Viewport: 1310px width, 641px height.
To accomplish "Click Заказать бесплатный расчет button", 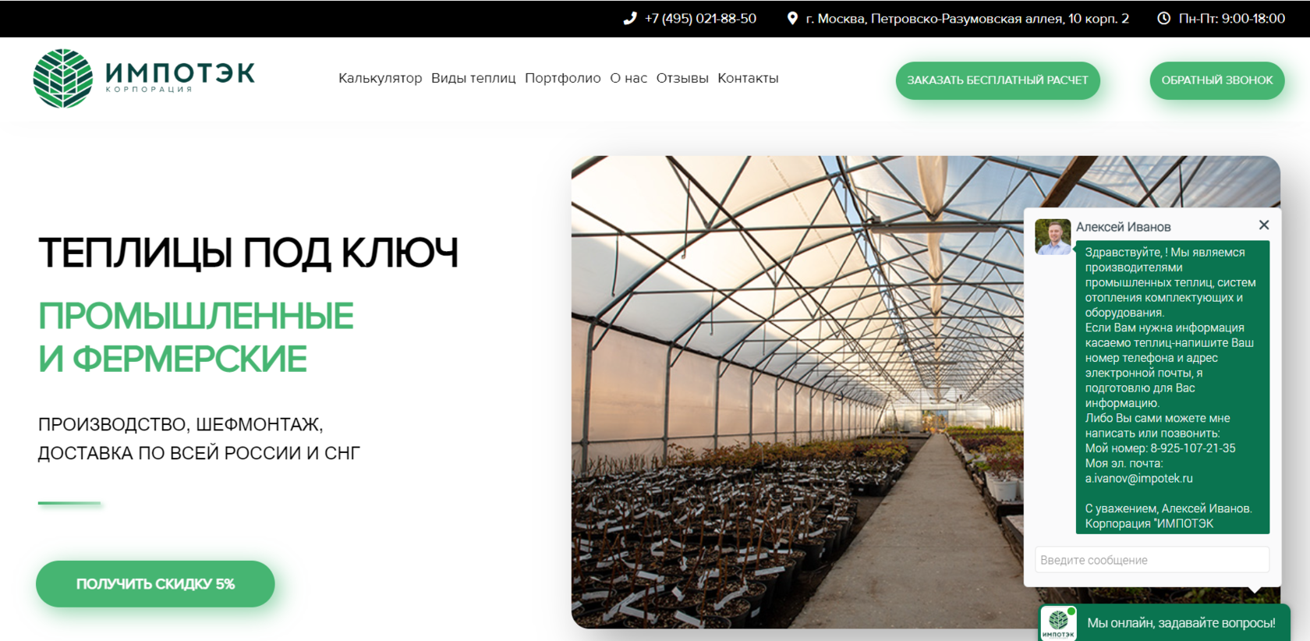I will click(997, 80).
